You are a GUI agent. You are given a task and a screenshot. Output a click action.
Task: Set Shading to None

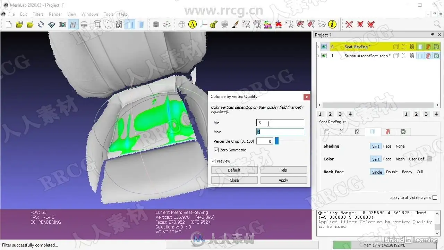pos(400,146)
